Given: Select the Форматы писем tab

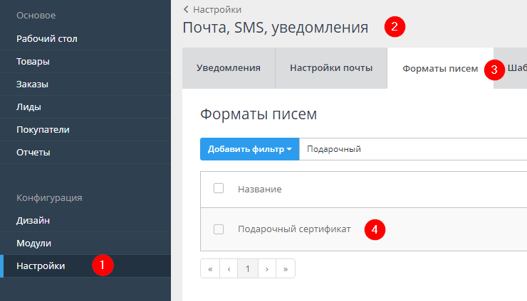Looking at the screenshot, I should click(439, 68).
